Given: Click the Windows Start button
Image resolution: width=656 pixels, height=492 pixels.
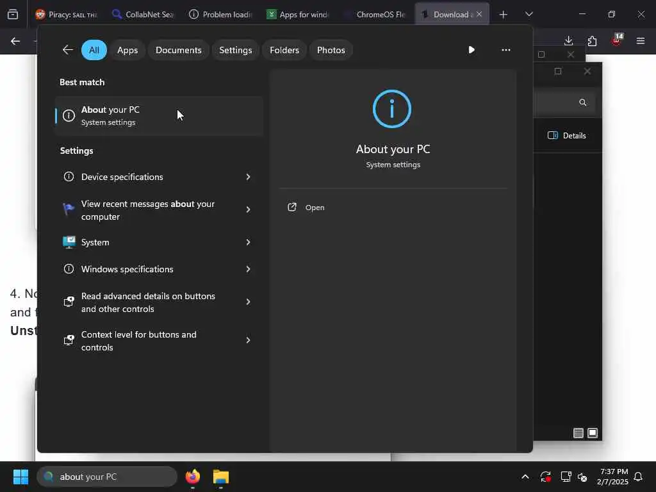Looking at the screenshot, I should (20, 477).
